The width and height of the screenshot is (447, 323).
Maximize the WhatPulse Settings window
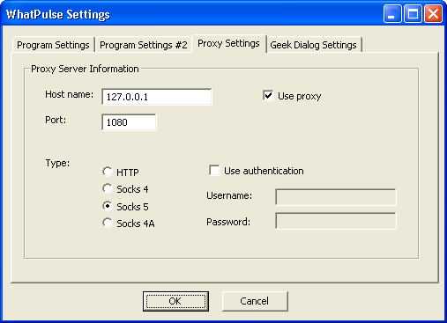413,14
